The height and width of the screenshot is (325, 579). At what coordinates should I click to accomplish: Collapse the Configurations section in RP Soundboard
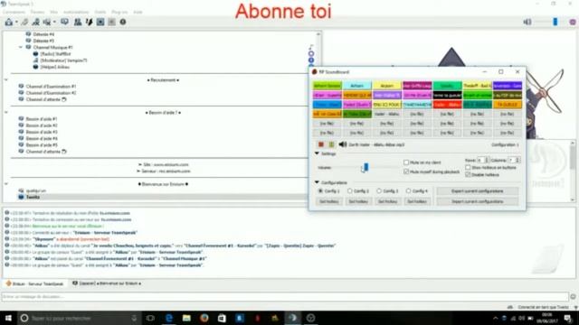coord(317,182)
